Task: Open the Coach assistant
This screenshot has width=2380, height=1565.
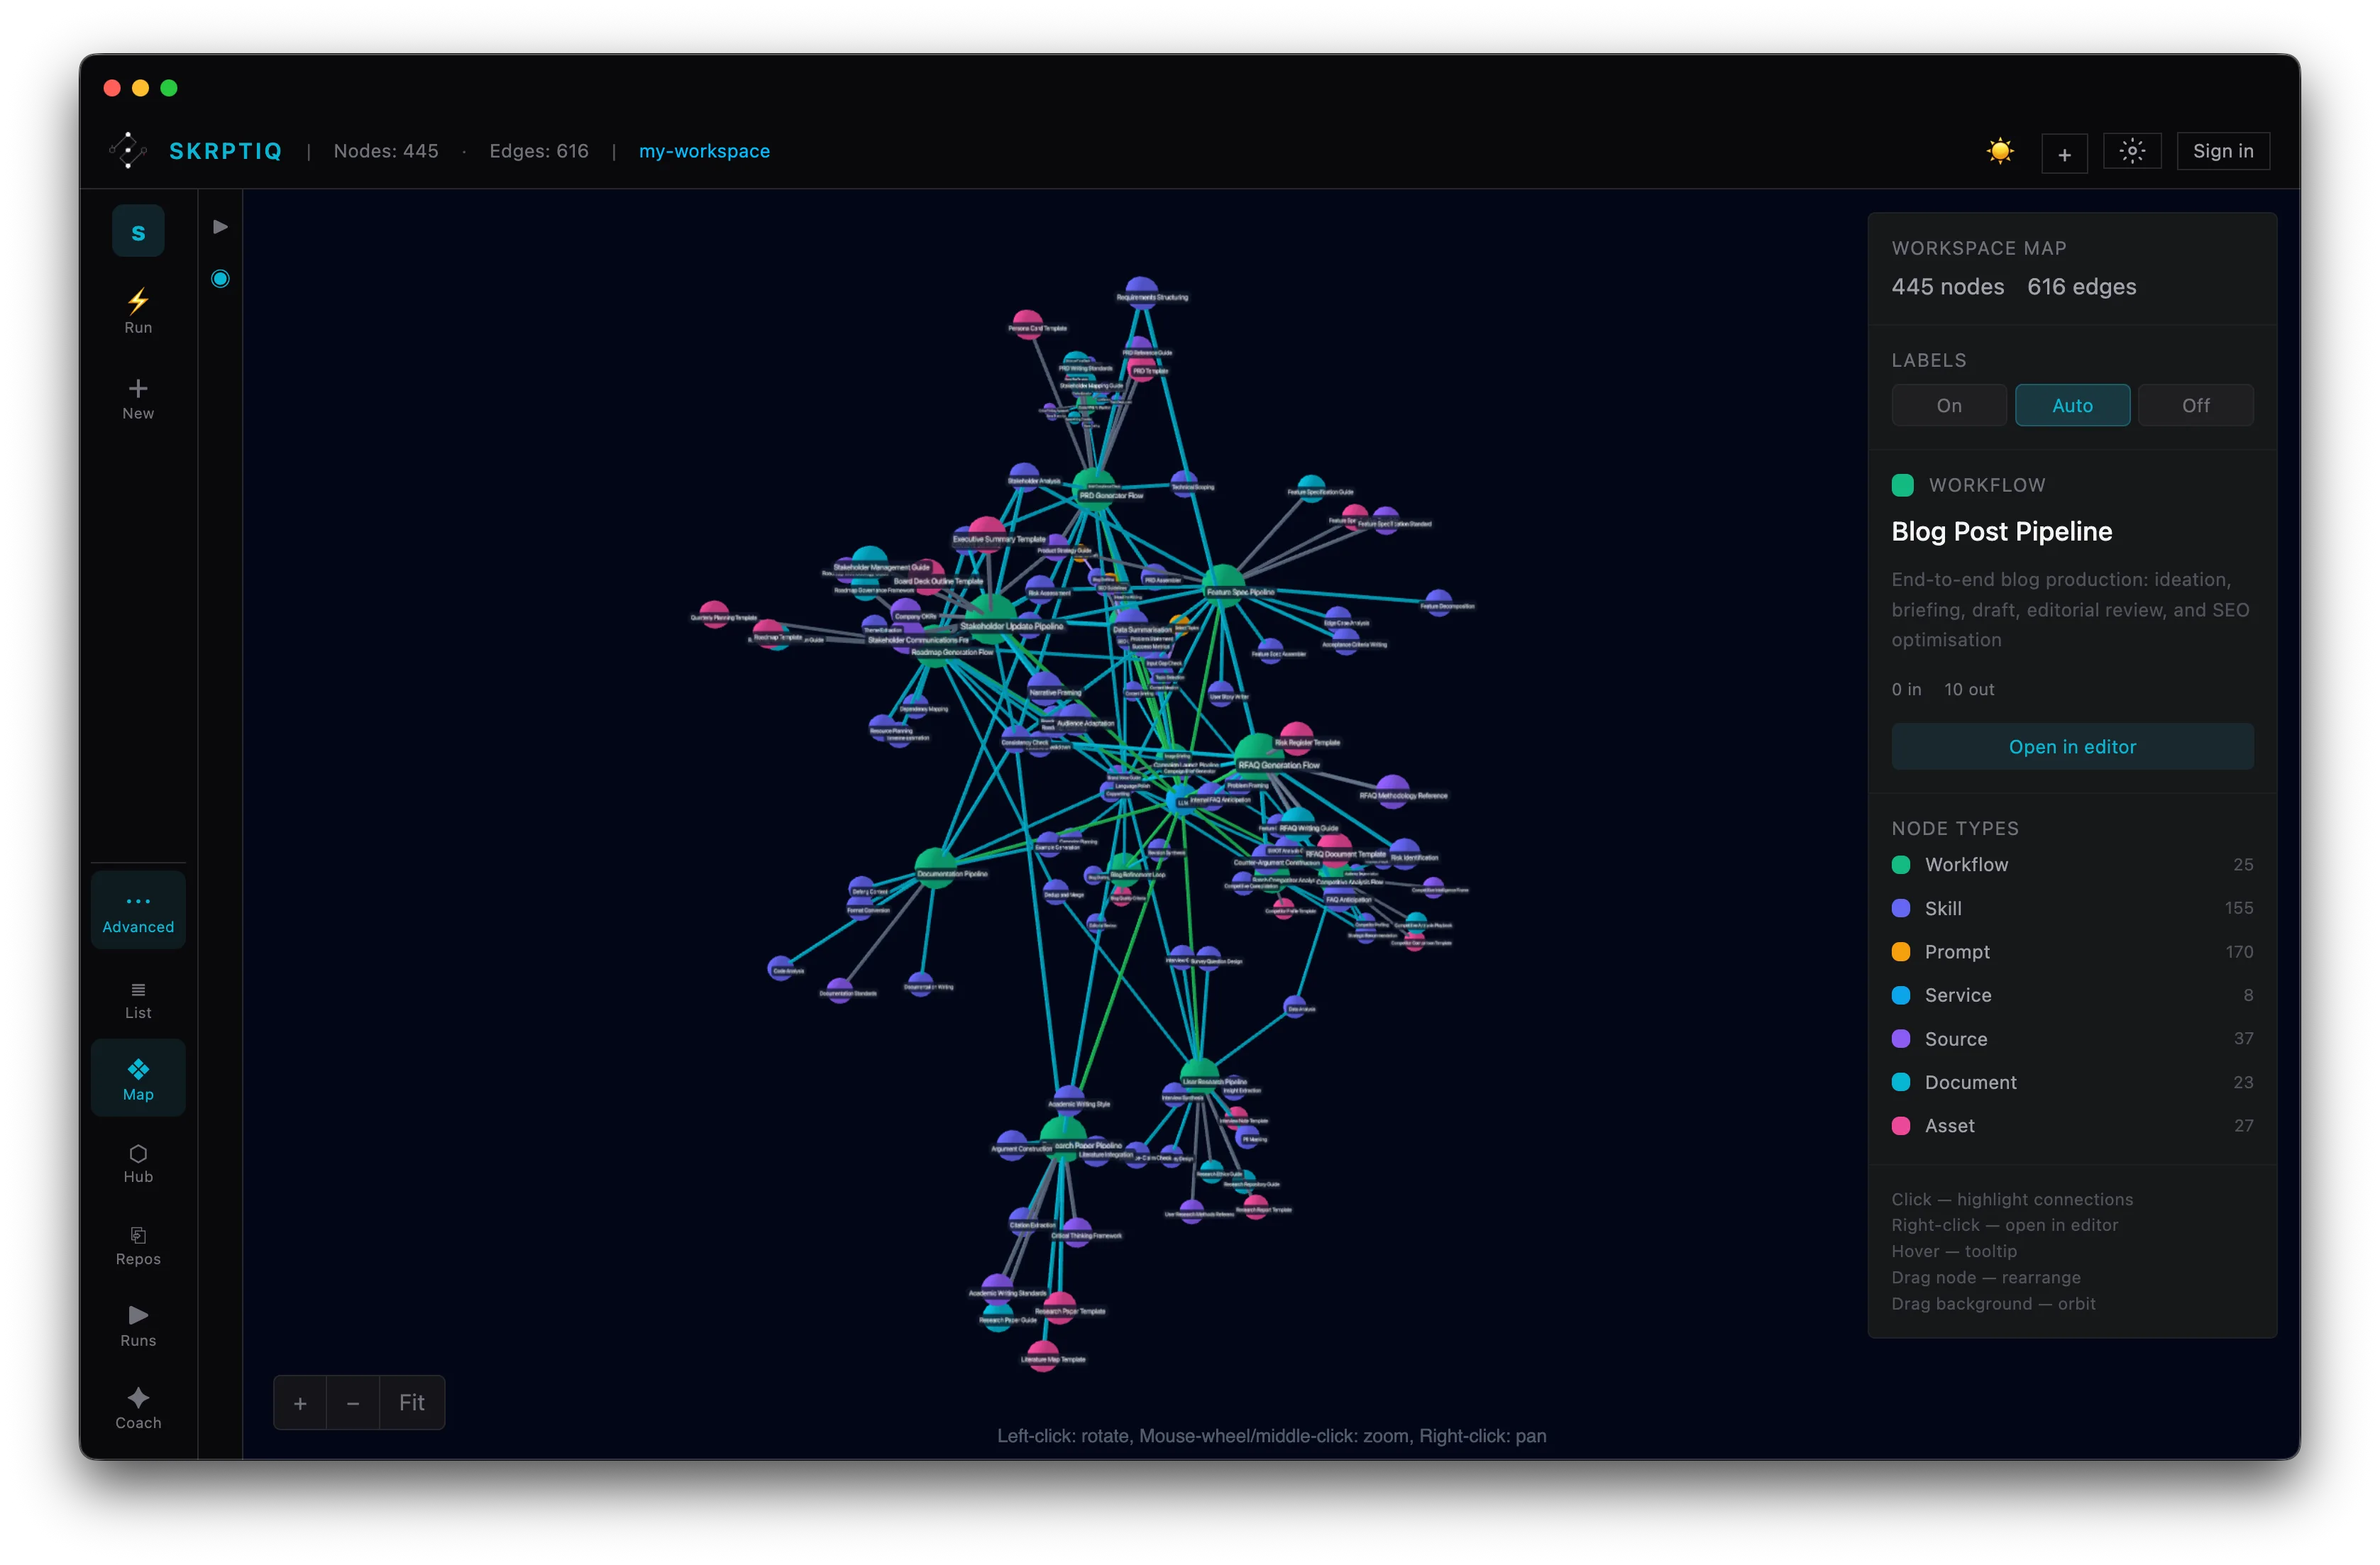Action: (138, 1409)
